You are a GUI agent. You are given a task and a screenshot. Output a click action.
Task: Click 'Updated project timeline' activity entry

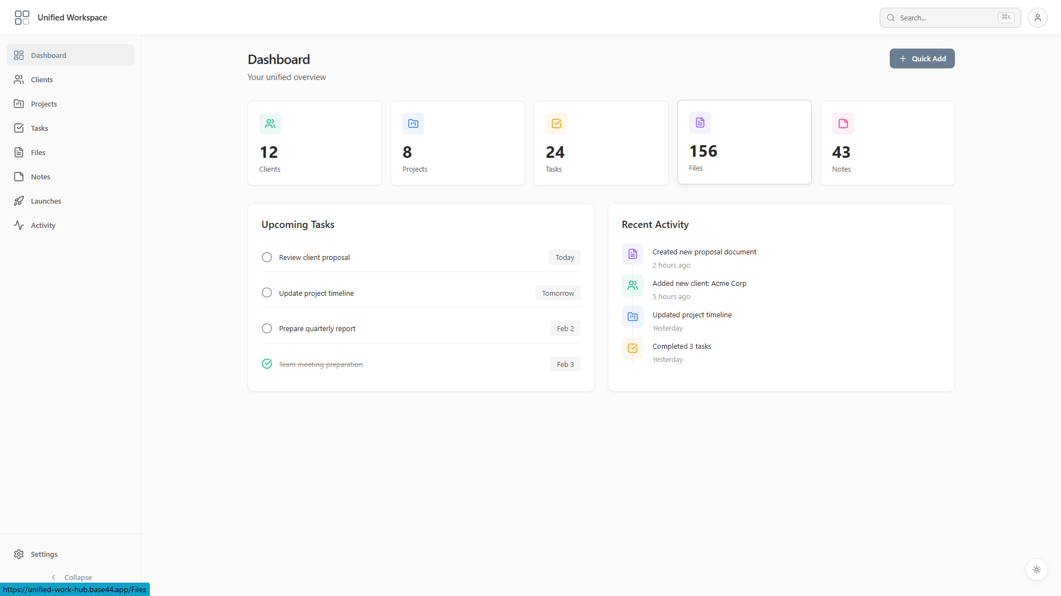coord(692,315)
